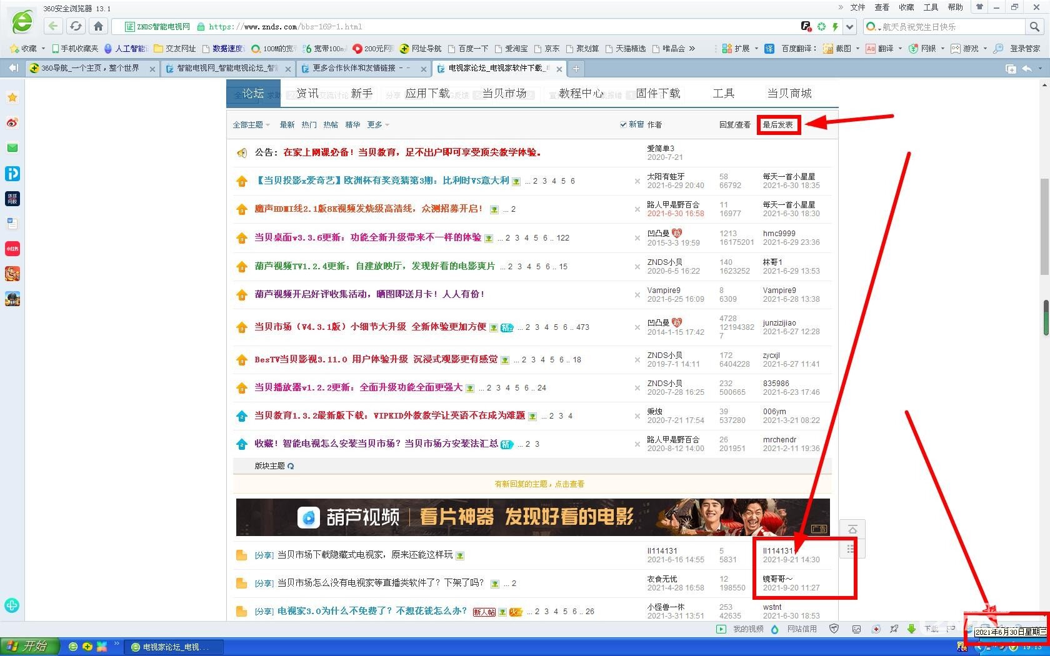The height and width of the screenshot is (656, 1050).
Task: Select the 电视家论坛 taskbar window button
Action: click(173, 647)
